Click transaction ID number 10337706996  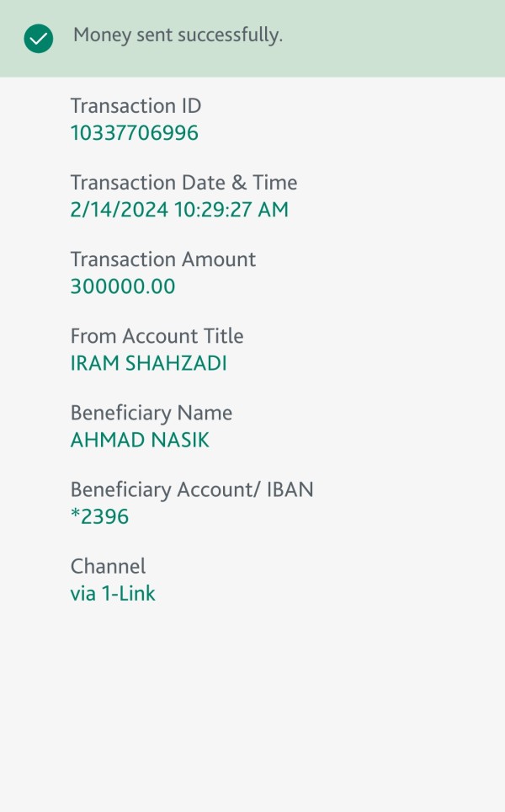[x=134, y=133]
